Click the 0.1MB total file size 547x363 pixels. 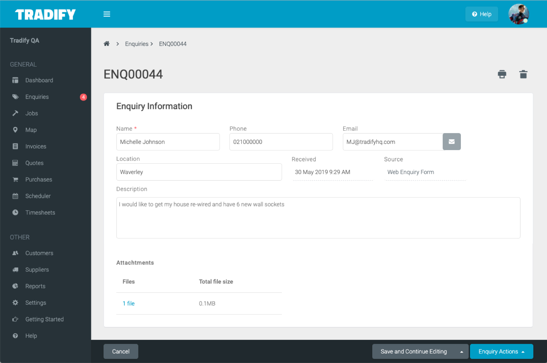click(x=207, y=303)
